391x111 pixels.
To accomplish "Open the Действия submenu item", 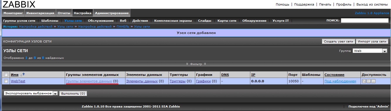I will (140, 21).
